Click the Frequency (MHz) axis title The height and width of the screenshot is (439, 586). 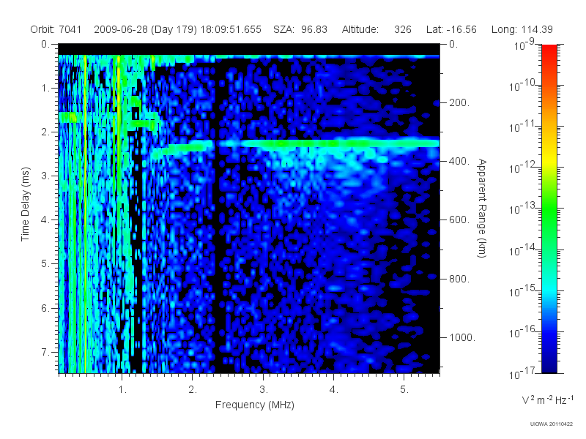point(254,405)
